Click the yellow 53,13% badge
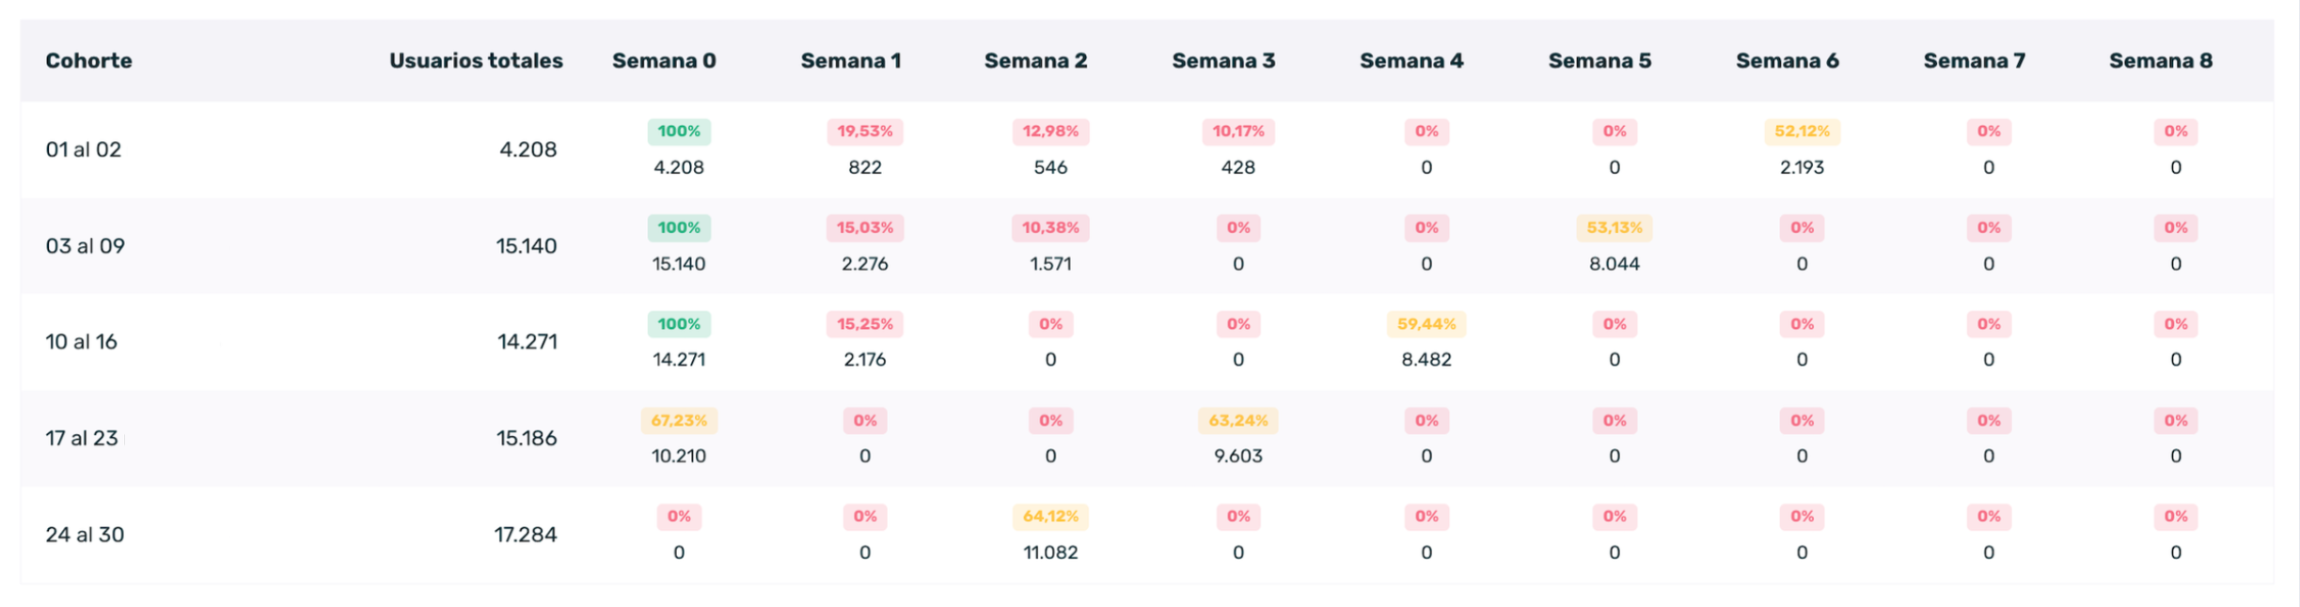Image resolution: width=2300 pixels, height=607 pixels. [1615, 227]
